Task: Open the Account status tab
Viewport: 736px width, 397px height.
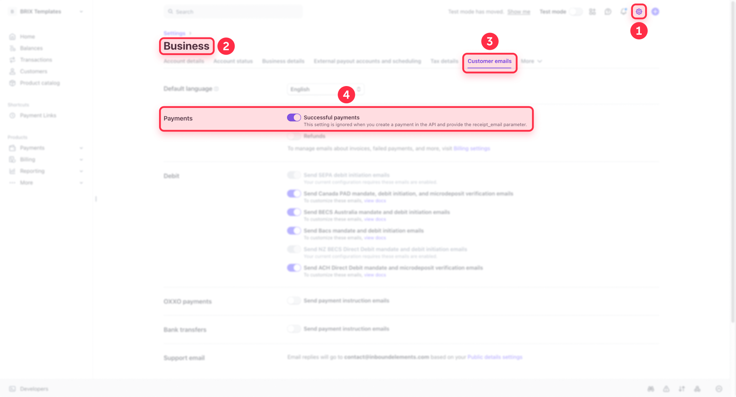Action: (233, 61)
